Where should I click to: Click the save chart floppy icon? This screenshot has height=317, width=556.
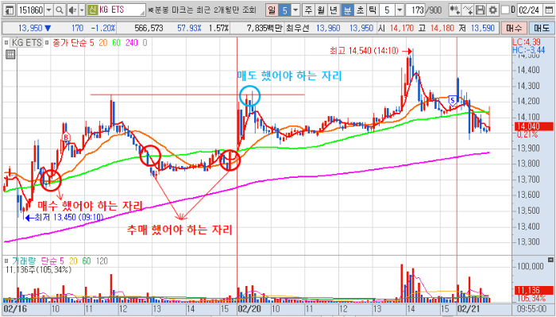click(x=481, y=10)
